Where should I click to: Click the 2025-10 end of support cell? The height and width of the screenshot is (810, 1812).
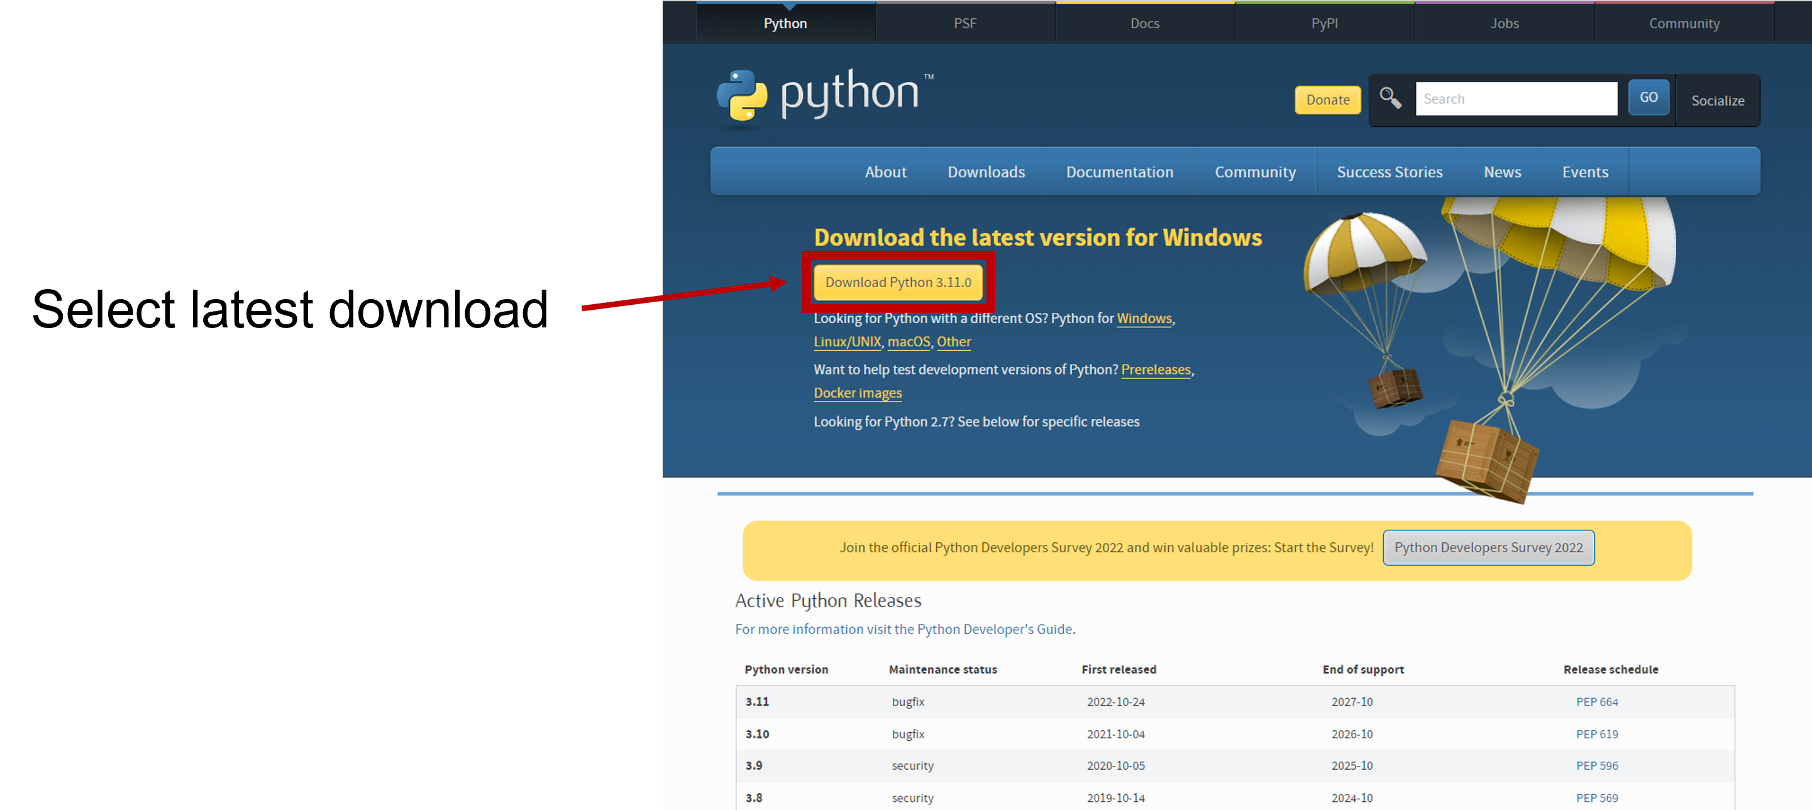(1351, 766)
